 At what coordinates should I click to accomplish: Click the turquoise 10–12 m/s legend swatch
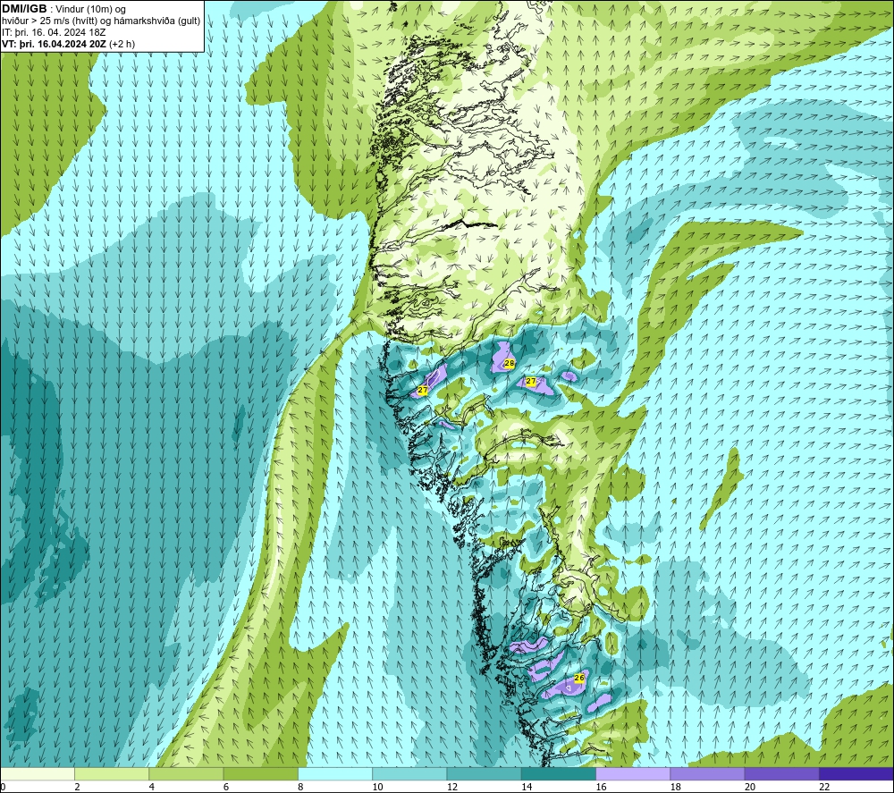point(409,774)
